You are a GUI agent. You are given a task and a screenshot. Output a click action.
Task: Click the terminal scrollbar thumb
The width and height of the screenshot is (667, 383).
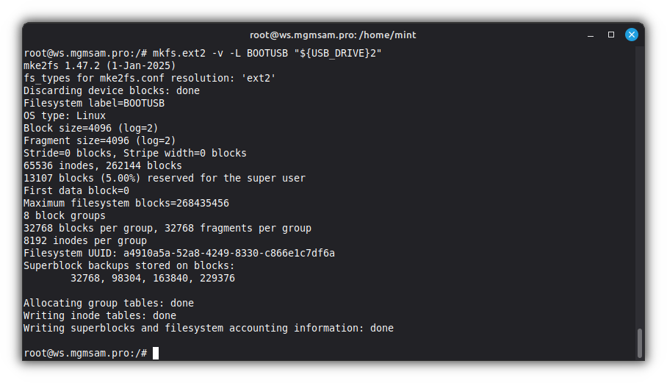click(x=640, y=342)
